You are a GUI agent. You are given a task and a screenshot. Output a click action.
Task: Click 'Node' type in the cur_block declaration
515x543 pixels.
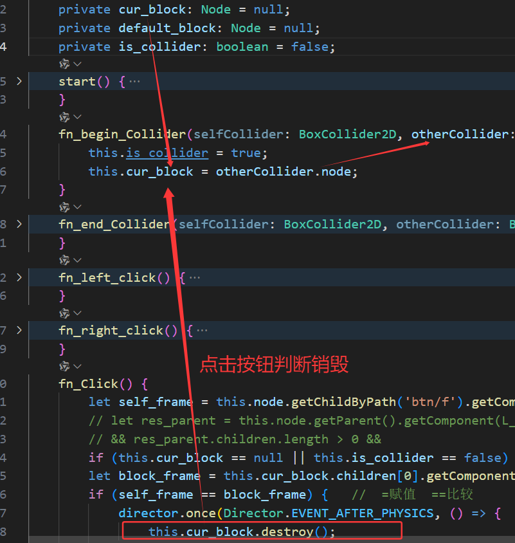click(x=216, y=10)
